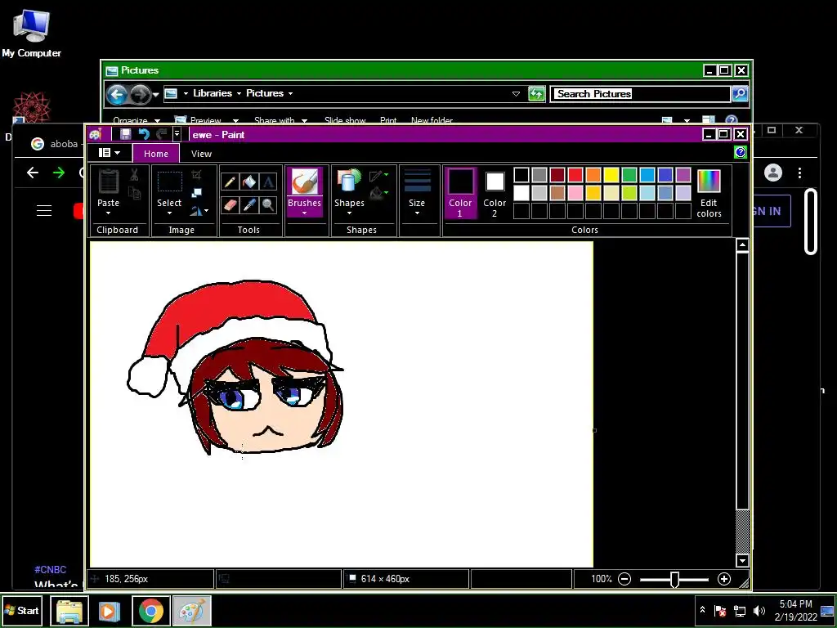Open the Paint Help question mark icon
Viewport: 837px width, 628px height.
coord(741,153)
